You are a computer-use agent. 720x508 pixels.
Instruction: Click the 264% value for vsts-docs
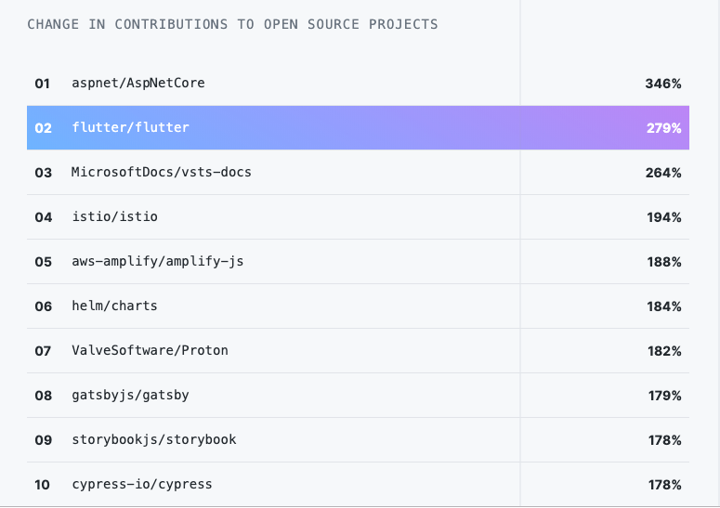663,173
